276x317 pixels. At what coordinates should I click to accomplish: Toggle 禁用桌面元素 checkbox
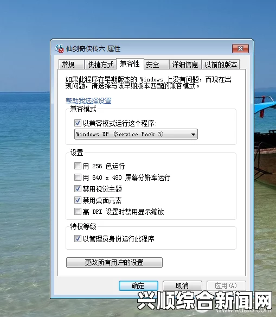point(78,200)
